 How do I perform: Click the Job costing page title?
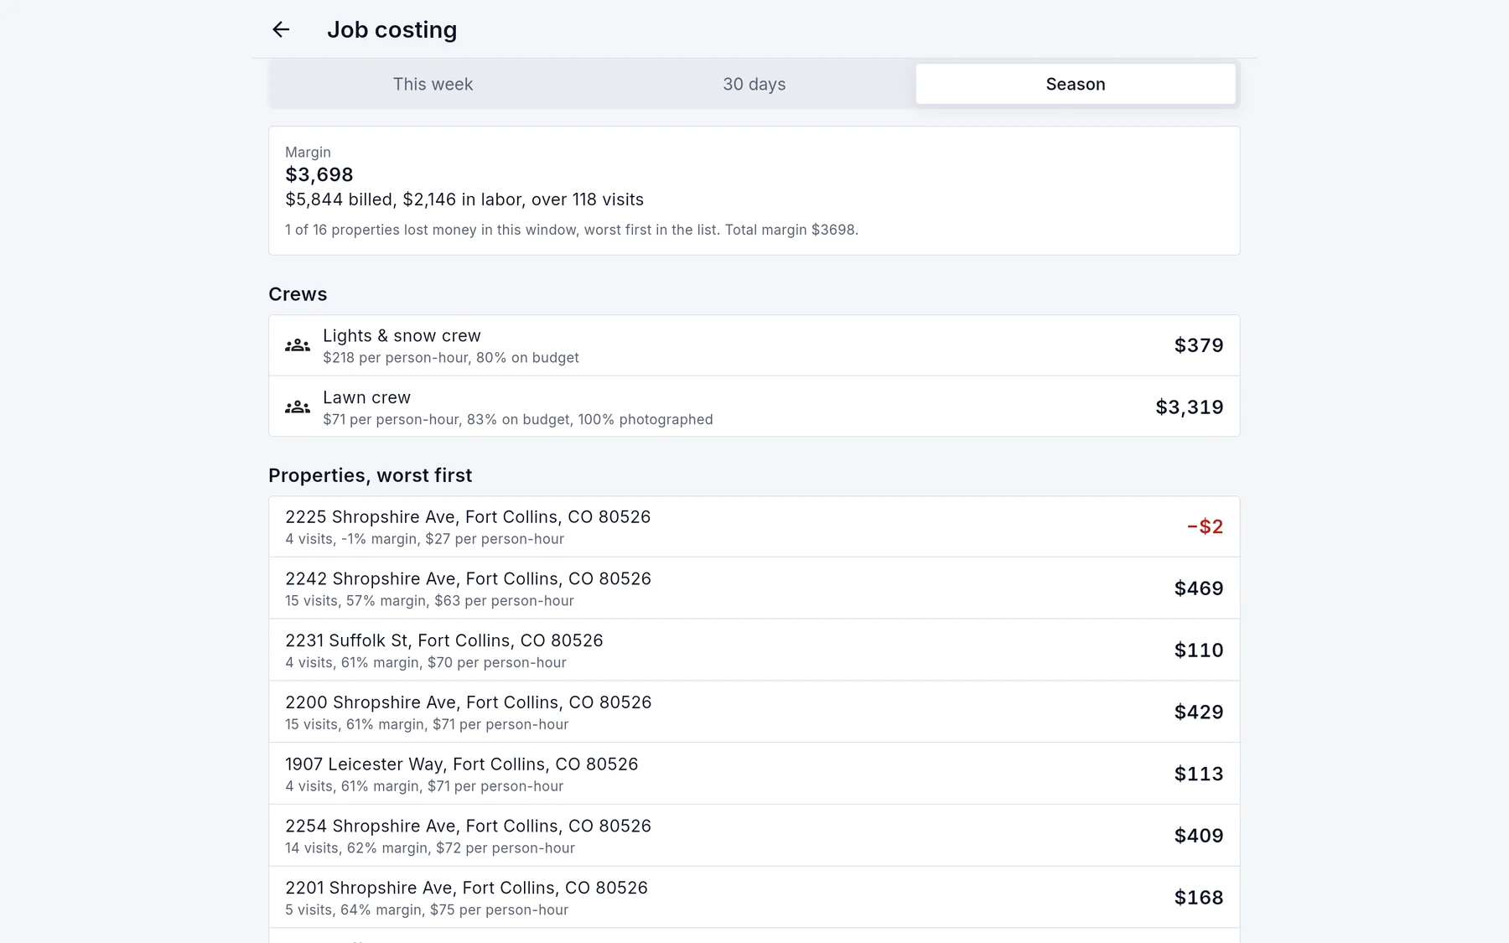(x=392, y=29)
